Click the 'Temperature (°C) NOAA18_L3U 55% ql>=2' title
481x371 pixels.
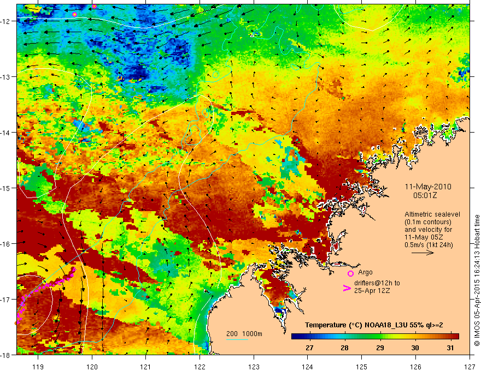tap(374, 325)
